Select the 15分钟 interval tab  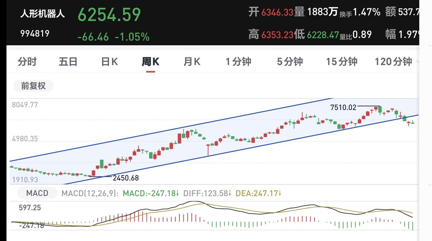point(342,62)
